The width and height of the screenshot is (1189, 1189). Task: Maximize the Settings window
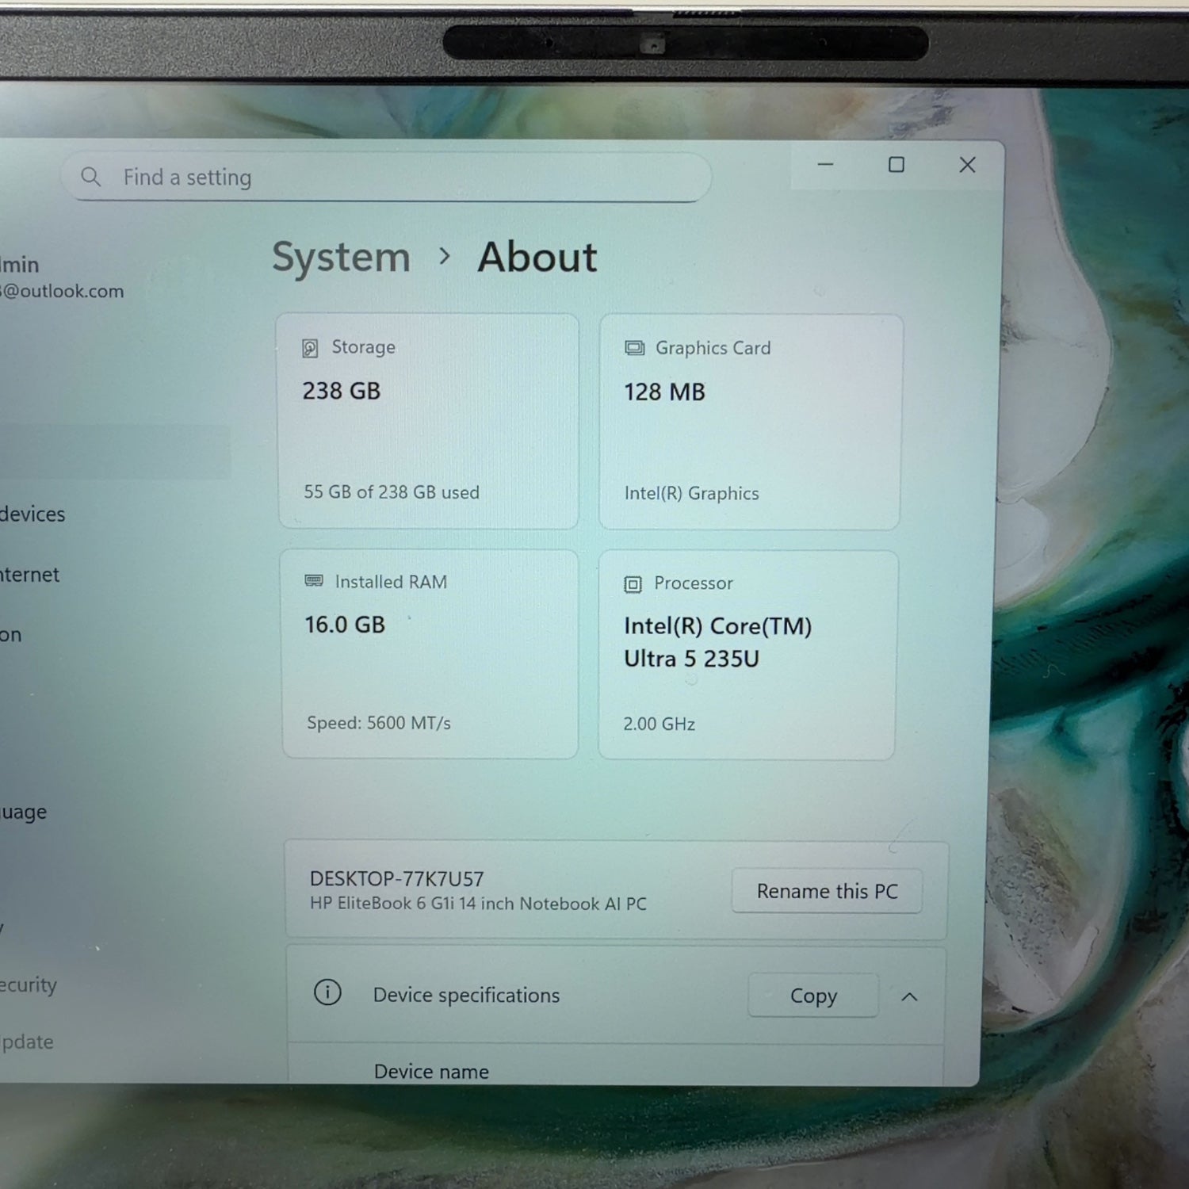click(896, 165)
